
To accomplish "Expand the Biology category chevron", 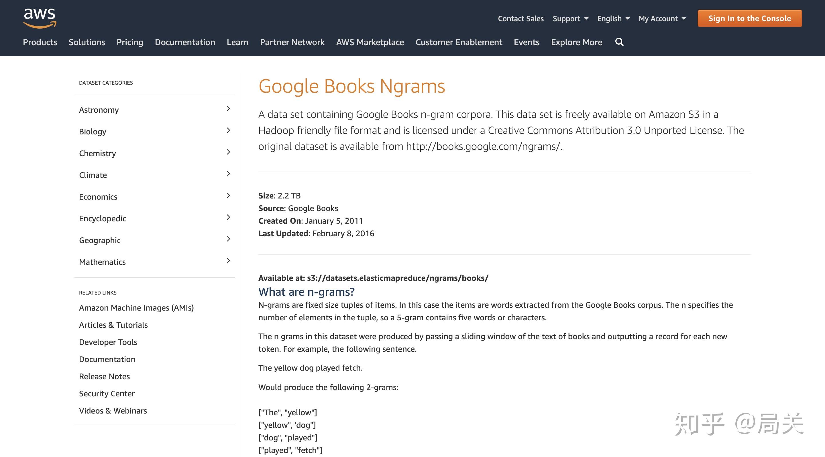I will (x=228, y=130).
